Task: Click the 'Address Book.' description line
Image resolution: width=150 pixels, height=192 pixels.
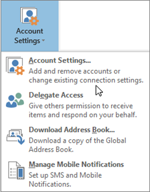Action: [51, 150]
